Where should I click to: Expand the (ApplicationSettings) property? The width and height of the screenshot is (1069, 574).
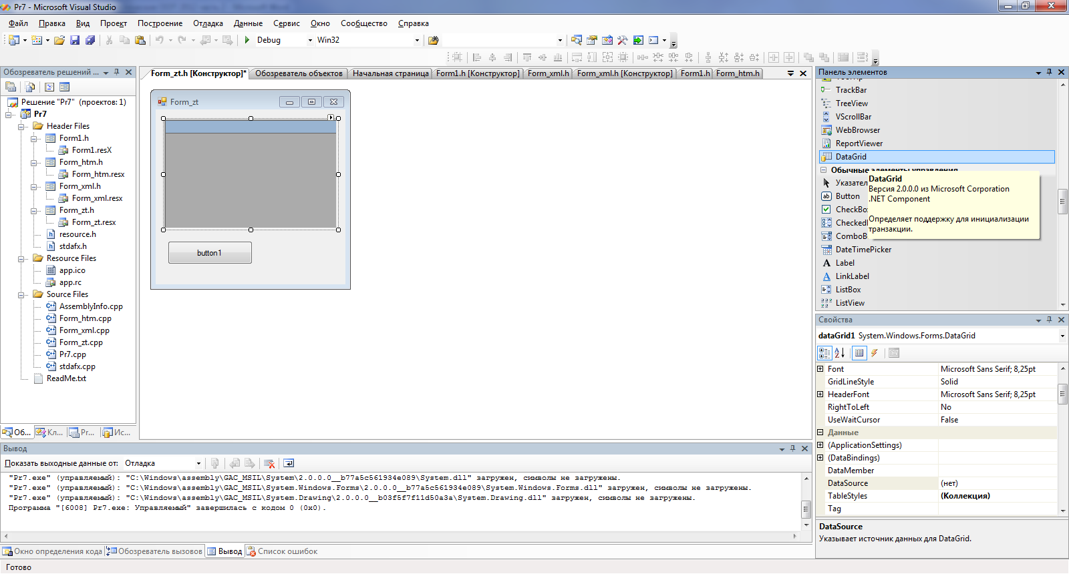point(820,445)
